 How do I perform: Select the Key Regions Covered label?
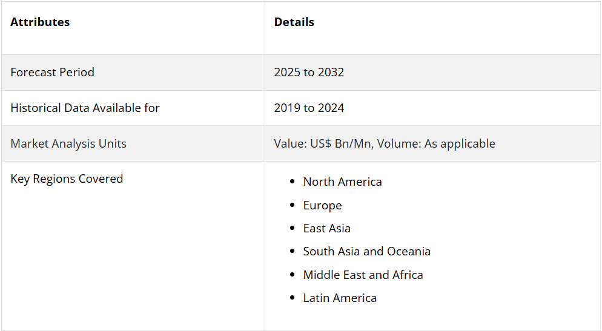[x=67, y=179]
